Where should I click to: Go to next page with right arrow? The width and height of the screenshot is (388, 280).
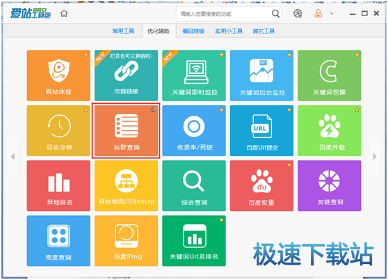point(375,156)
